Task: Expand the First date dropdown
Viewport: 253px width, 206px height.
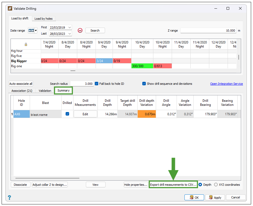Action: pyautogui.click(x=70, y=28)
